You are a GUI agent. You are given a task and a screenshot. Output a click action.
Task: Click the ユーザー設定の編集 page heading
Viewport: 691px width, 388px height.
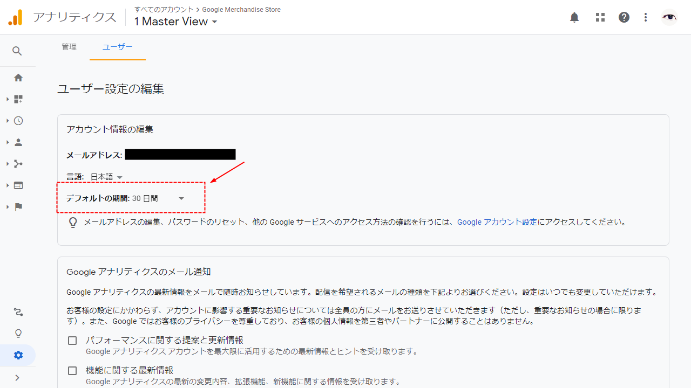point(111,89)
